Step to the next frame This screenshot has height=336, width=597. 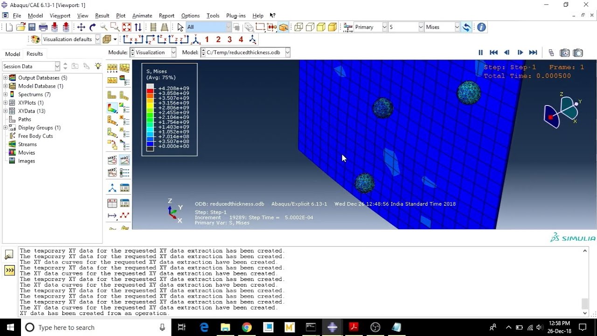pos(520,53)
